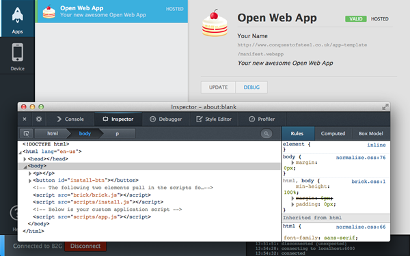Select html in the breadcrumb
Image resolution: width=410 pixels, height=256 pixels.
[53, 134]
